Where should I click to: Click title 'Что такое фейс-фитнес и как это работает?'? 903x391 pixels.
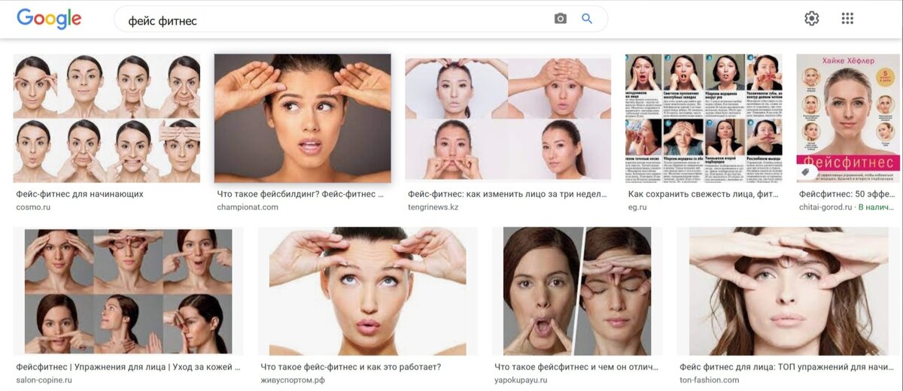click(x=351, y=368)
